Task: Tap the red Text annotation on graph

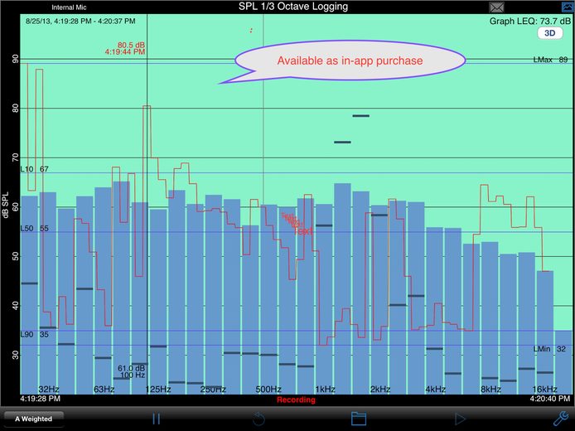Action: click(x=303, y=231)
